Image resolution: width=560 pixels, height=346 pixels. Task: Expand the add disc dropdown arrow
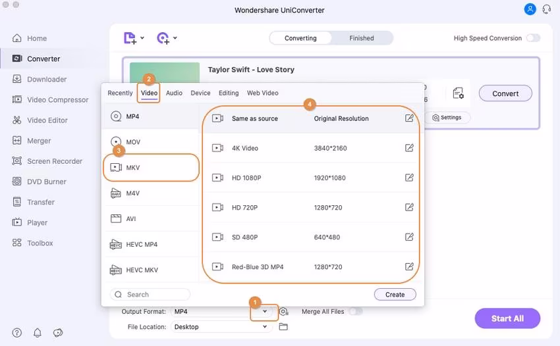(x=175, y=37)
